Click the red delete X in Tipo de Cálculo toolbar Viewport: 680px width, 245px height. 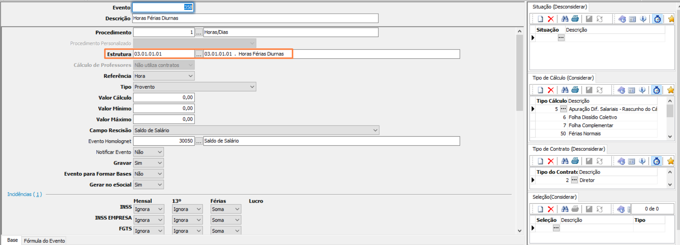tap(551, 90)
